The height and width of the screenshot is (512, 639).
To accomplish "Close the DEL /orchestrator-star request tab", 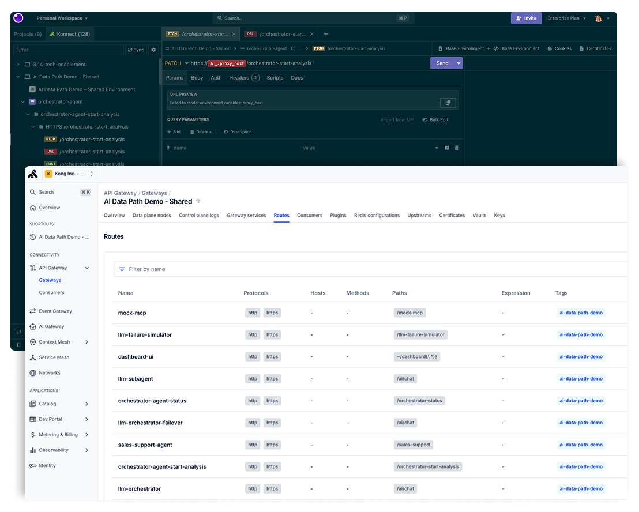I will (x=312, y=34).
